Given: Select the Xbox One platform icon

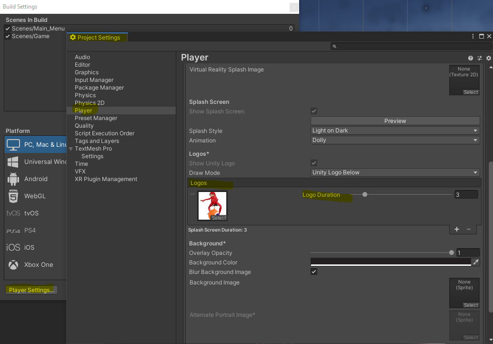Looking at the screenshot, I should point(13,265).
